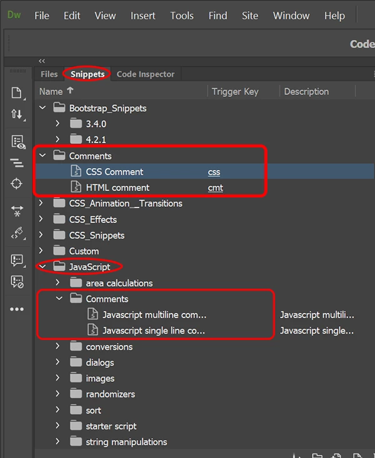The width and height of the screenshot is (375, 458).
Task: Click the Bootstrap_Snippets folder icon
Action: [59, 107]
